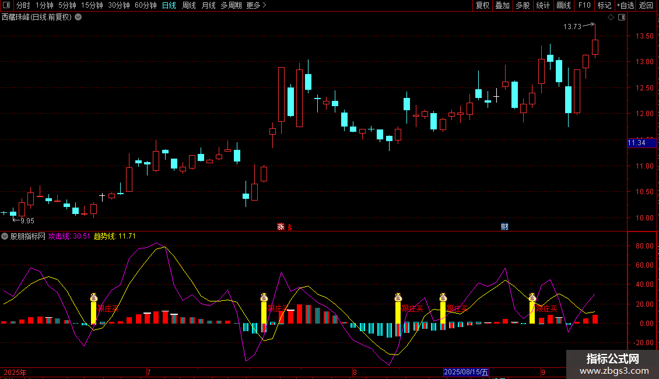The image size is (659, 379).
Task: Open F10 company information
Action: [x=584, y=5]
